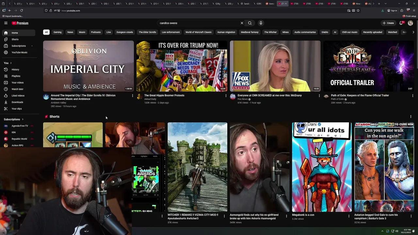418x235 pixels.
Task: Open options for Great Hippie Boomer Protests
Action: click(226, 96)
